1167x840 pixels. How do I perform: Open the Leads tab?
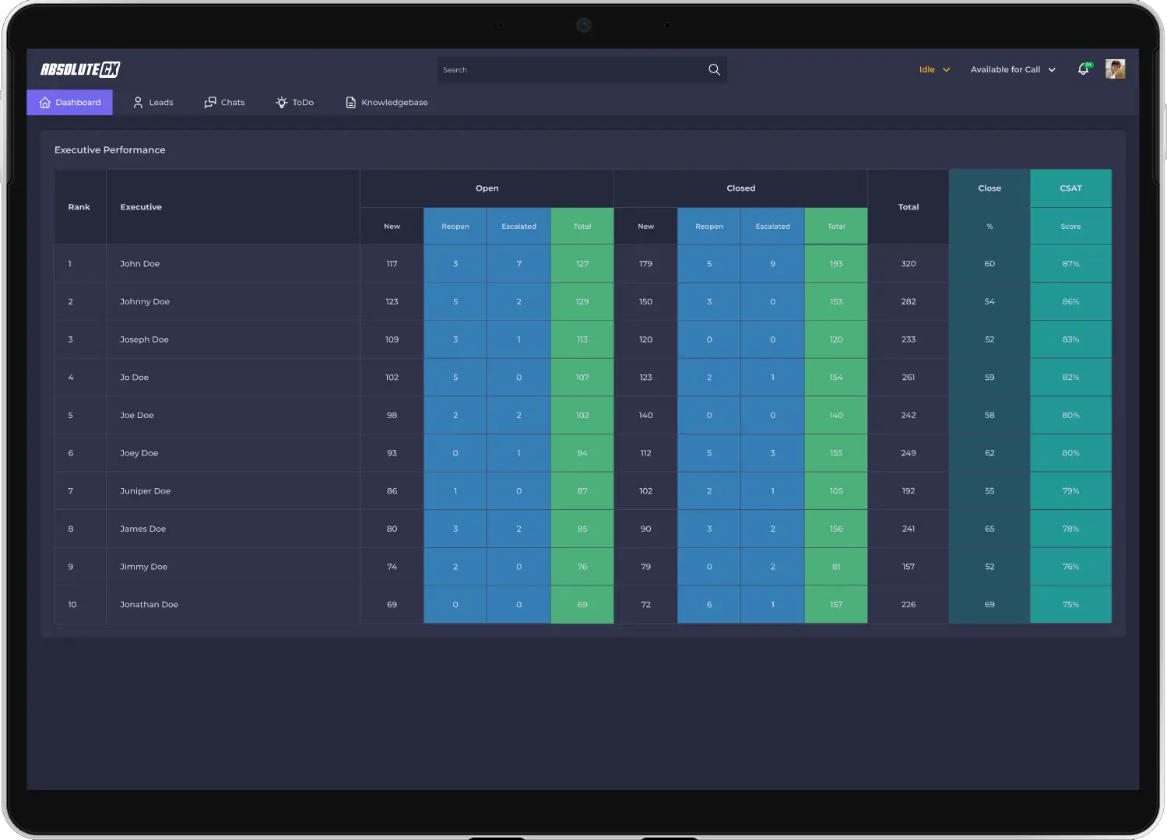[x=153, y=102]
